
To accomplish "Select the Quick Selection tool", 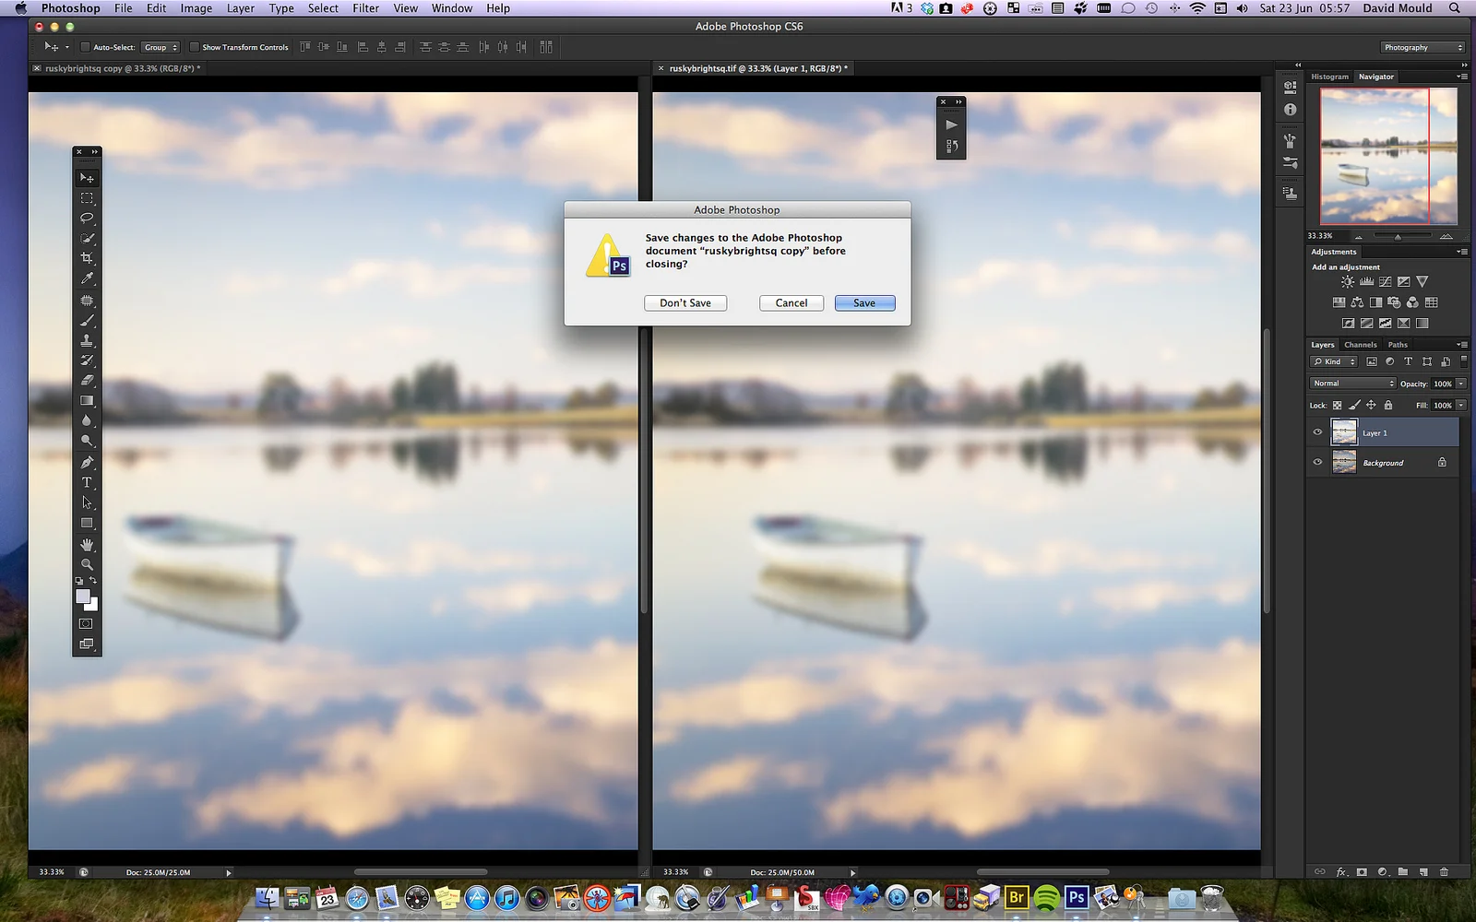I will [x=87, y=239].
